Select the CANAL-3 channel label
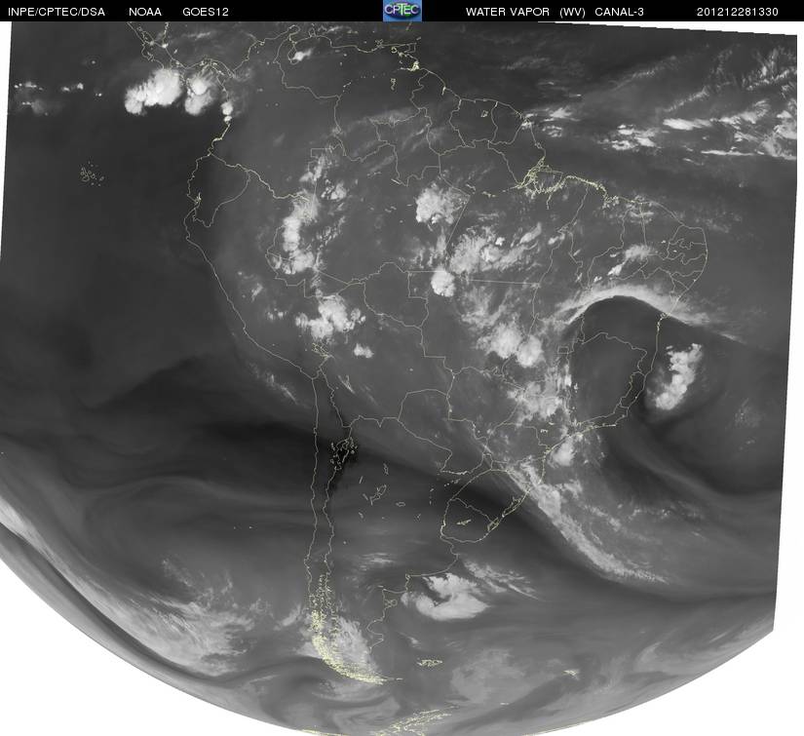Screen dimensions: 804x736 619,12
